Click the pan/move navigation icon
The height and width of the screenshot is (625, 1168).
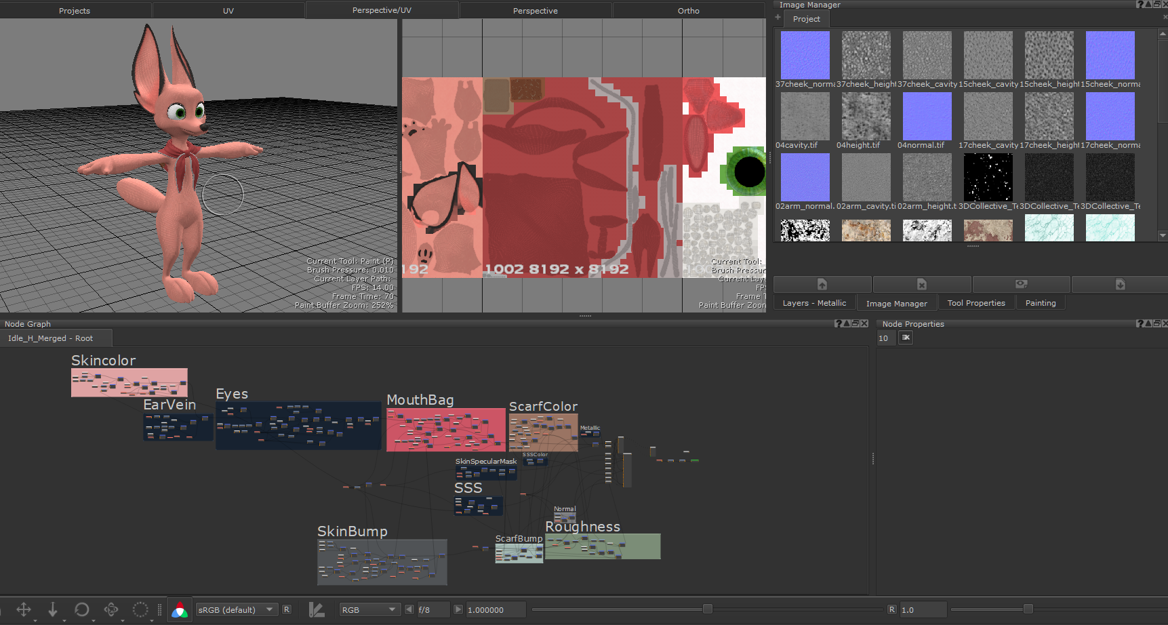(24, 609)
